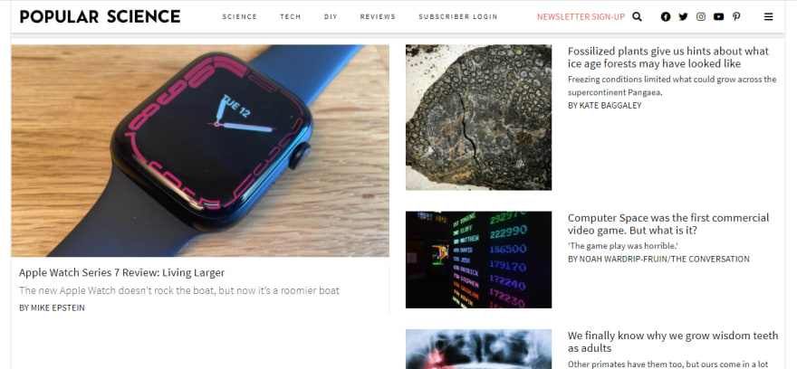Image resolution: width=797 pixels, height=369 pixels.
Task: Select the Tech menu item
Action: coord(290,17)
